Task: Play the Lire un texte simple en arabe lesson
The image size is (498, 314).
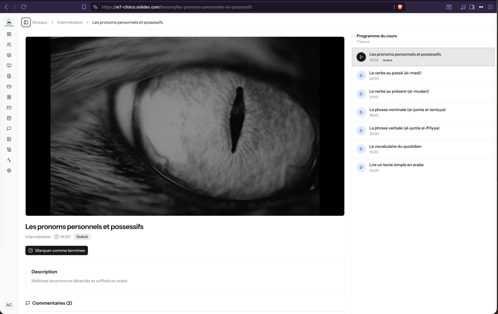Action: tap(361, 167)
